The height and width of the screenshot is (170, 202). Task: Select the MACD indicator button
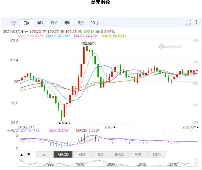coord(63,155)
